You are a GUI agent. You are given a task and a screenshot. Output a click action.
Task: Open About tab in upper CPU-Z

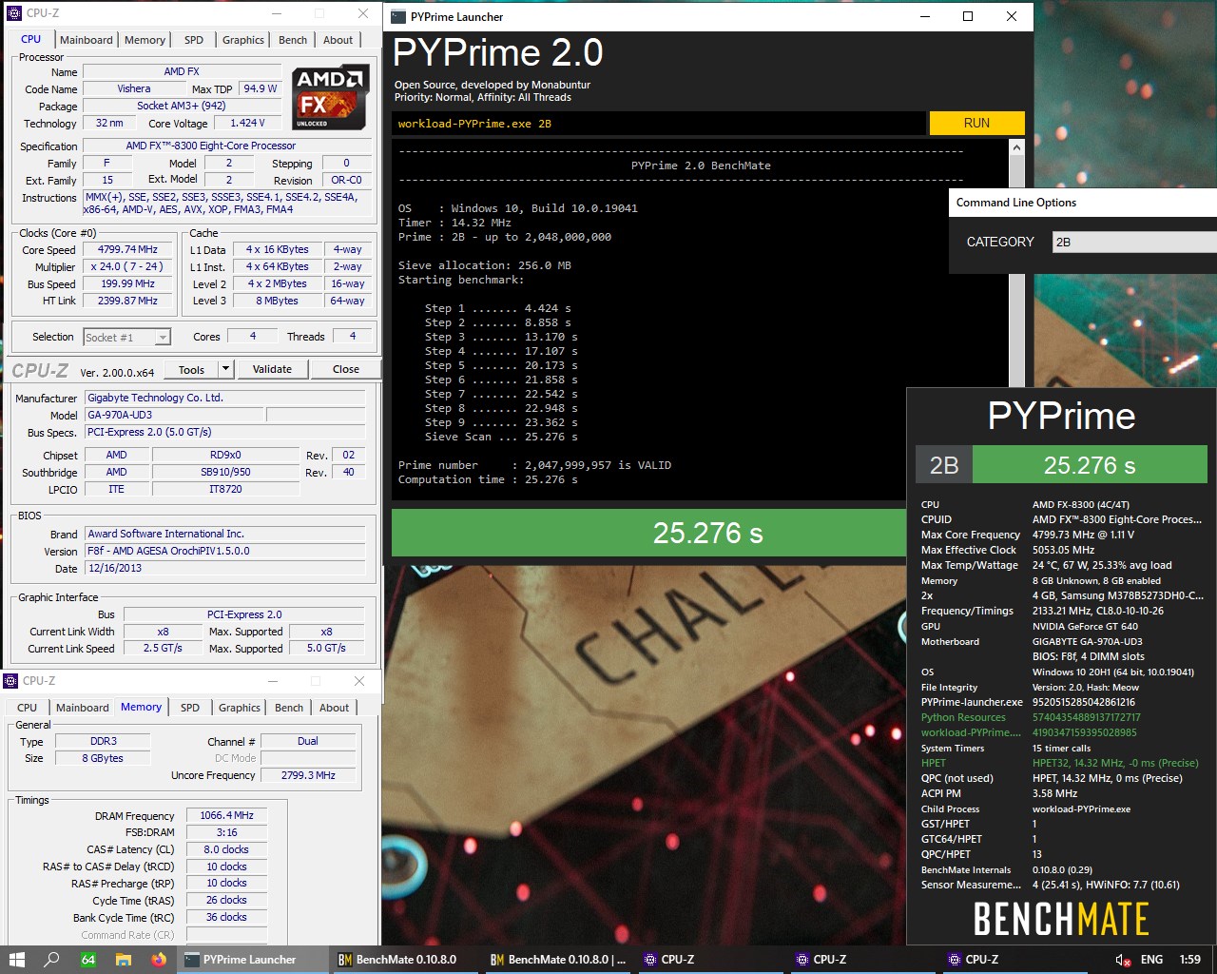338,40
